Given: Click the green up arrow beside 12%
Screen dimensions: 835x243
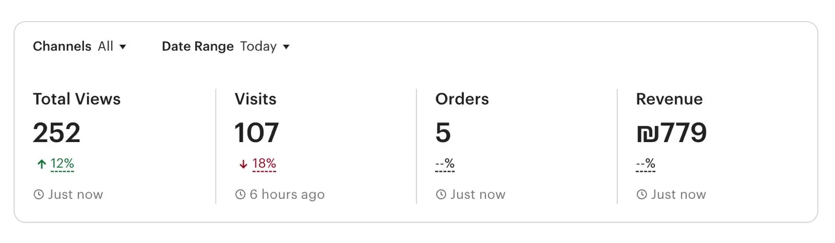Looking at the screenshot, I should coord(42,164).
